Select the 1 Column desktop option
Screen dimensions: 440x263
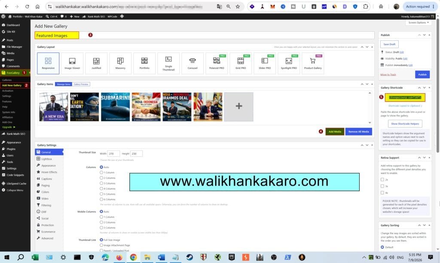pos(101,172)
